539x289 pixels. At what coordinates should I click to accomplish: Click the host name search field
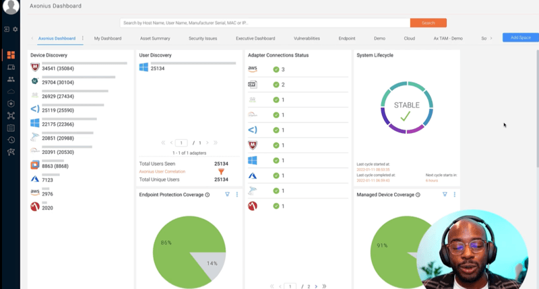click(x=263, y=23)
